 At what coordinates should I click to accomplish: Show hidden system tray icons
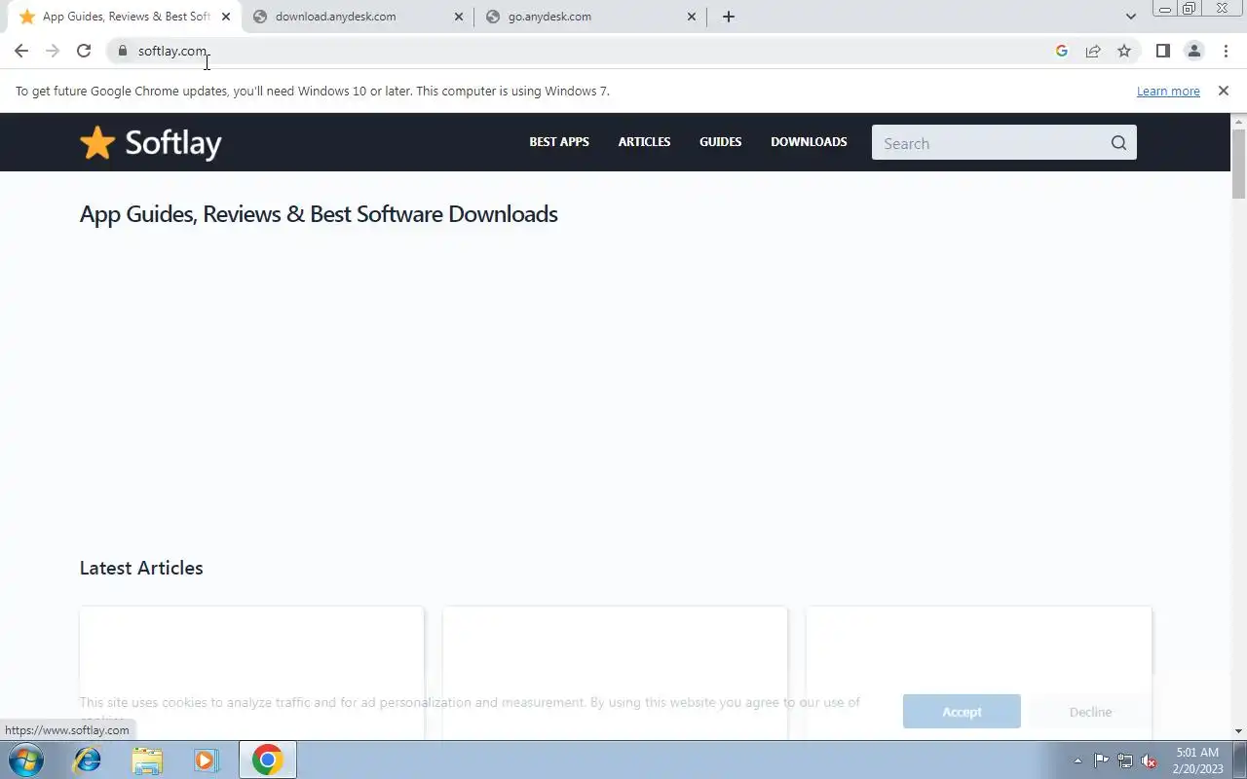[x=1077, y=760]
